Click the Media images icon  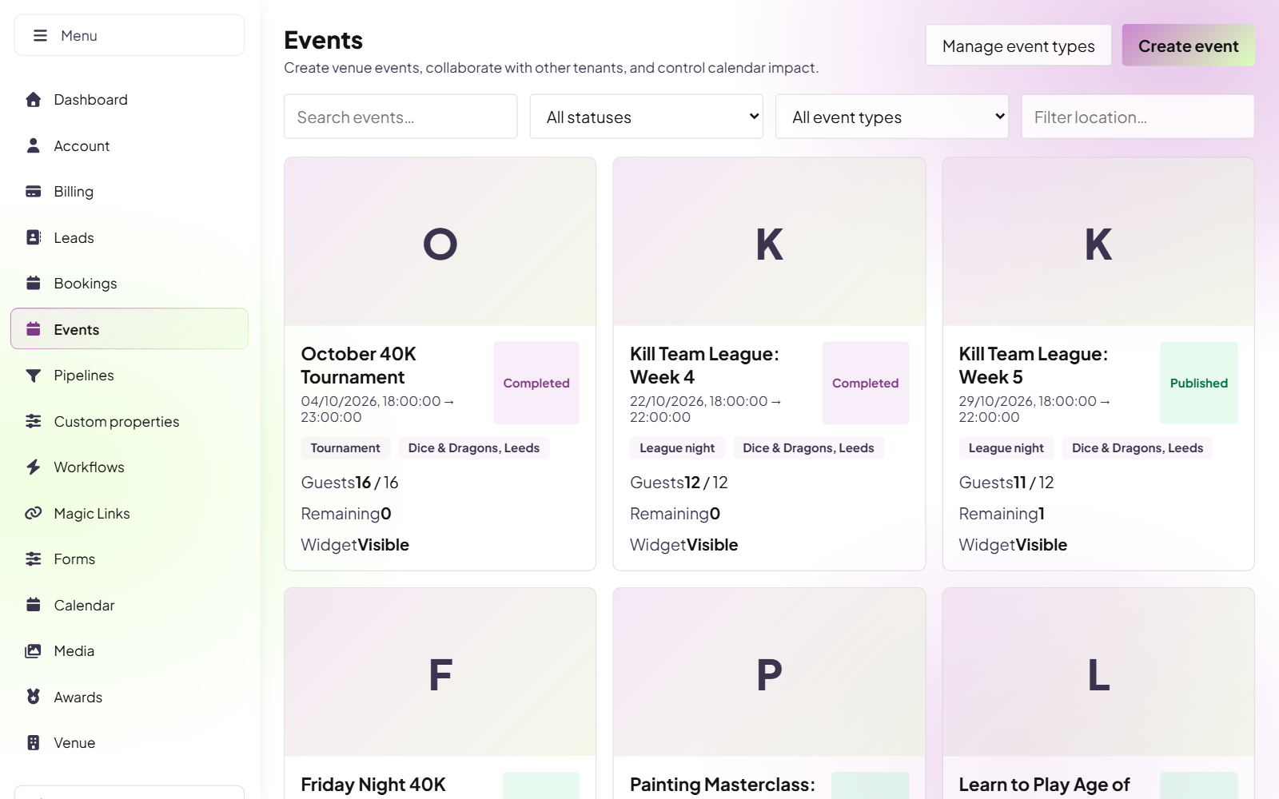pos(33,651)
